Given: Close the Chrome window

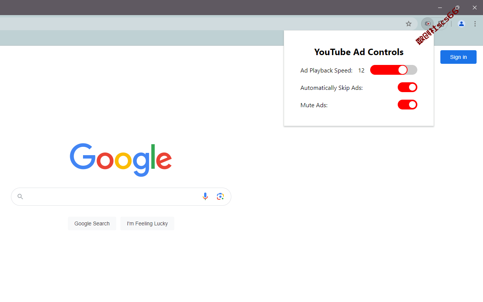Looking at the screenshot, I should [x=475, y=8].
